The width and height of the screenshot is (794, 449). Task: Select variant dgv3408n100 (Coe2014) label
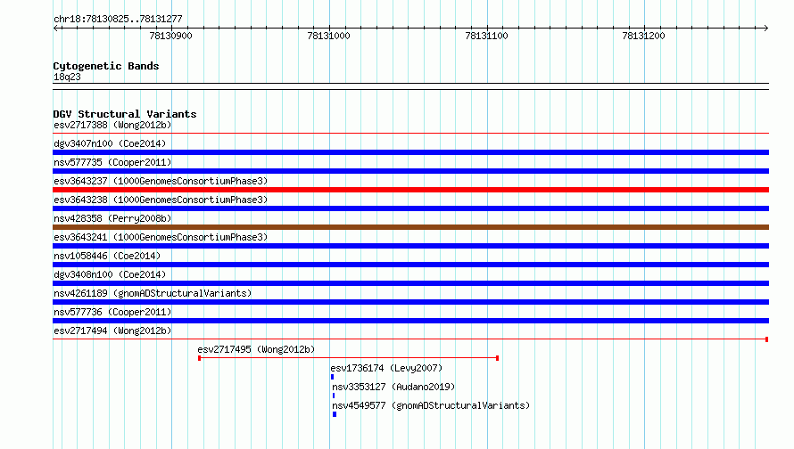point(110,274)
